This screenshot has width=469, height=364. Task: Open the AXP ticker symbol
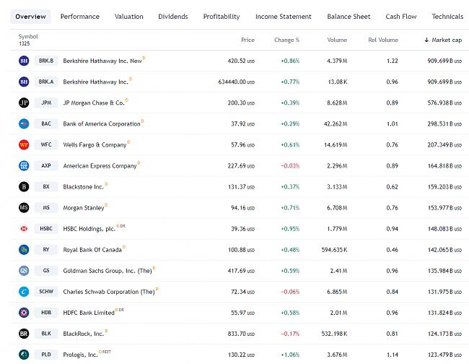coord(46,165)
